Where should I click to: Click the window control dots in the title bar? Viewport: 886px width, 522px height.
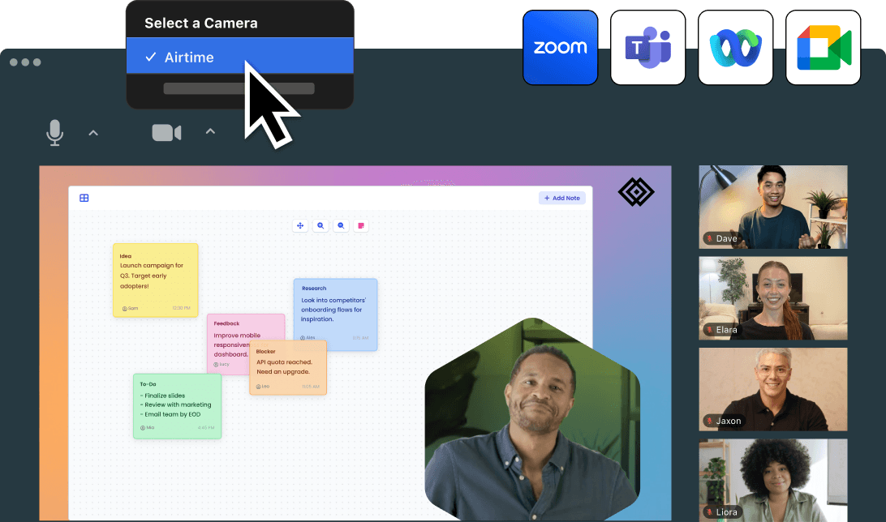pos(25,62)
